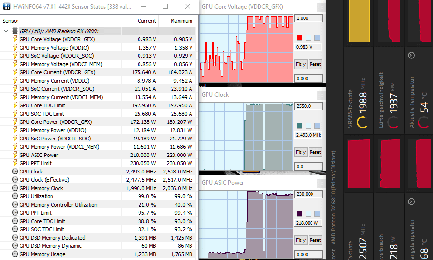Click blue swatch in GPU Clock graph
The width and height of the screenshot is (433, 260).
coord(317,126)
